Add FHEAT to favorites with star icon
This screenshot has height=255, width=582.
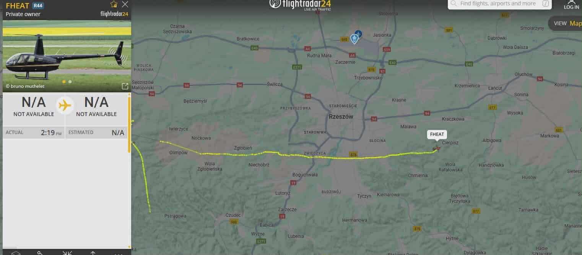[x=114, y=4]
